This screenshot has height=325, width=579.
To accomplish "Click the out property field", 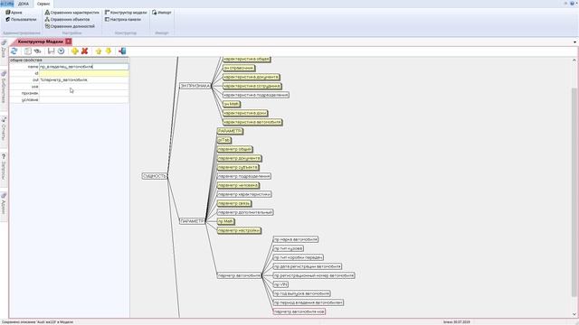I will pos(84,80).
